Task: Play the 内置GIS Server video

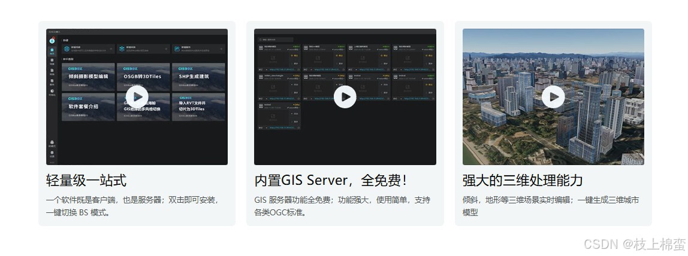Action: (x=345, y=97)
